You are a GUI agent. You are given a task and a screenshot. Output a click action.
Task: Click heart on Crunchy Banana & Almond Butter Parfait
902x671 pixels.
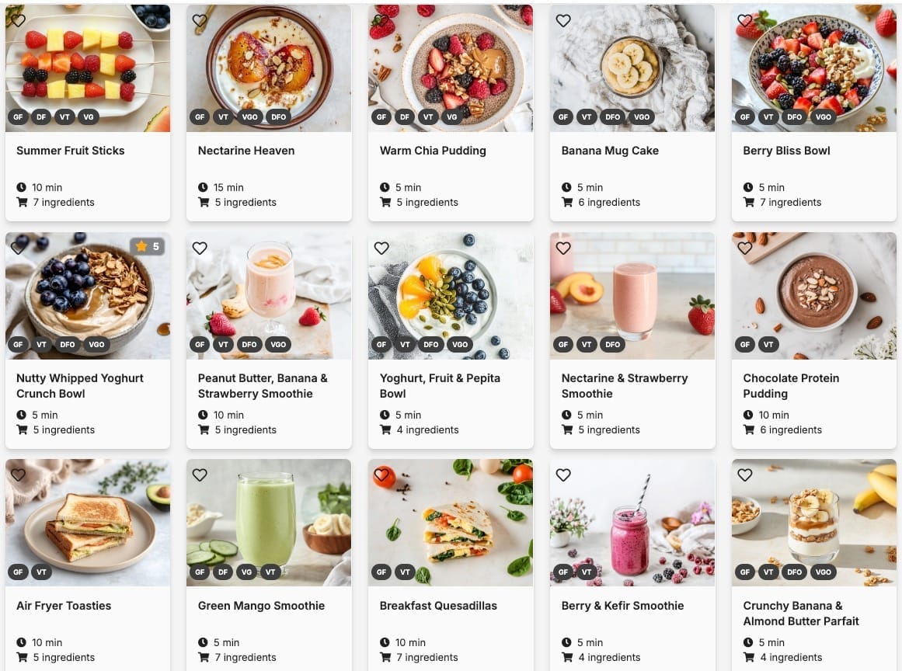click(745, 475)
